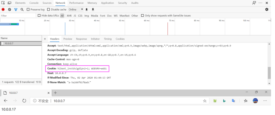The width and height of the screenshot is (275, 115).
Task: Toggle the device toolbar icon
Action: [9, 3]
